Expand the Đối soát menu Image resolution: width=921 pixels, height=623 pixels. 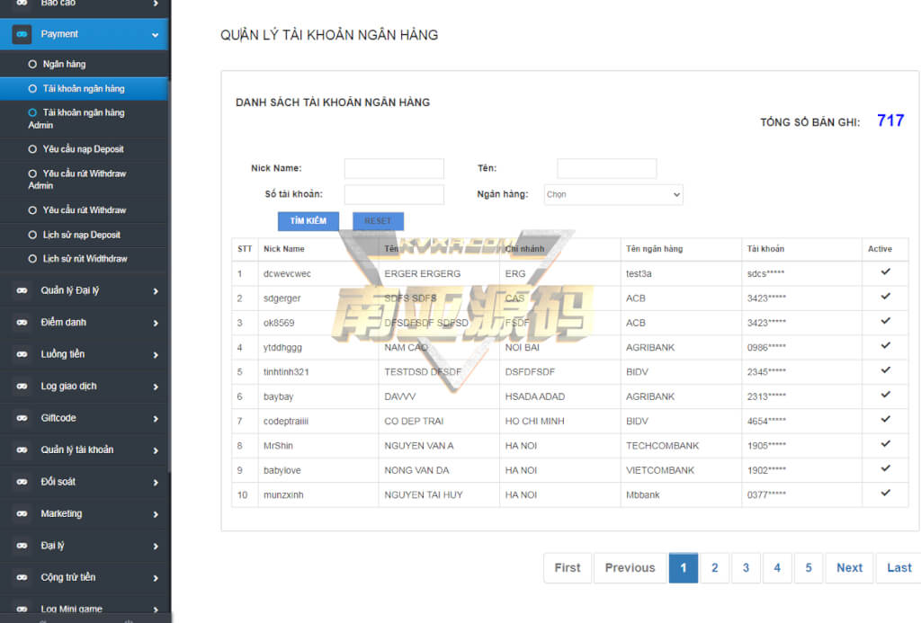pos(155,483)
